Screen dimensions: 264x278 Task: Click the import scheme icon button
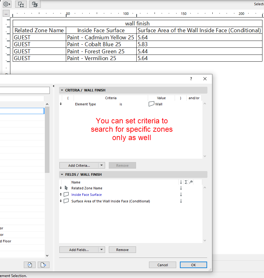coord(30,265)
